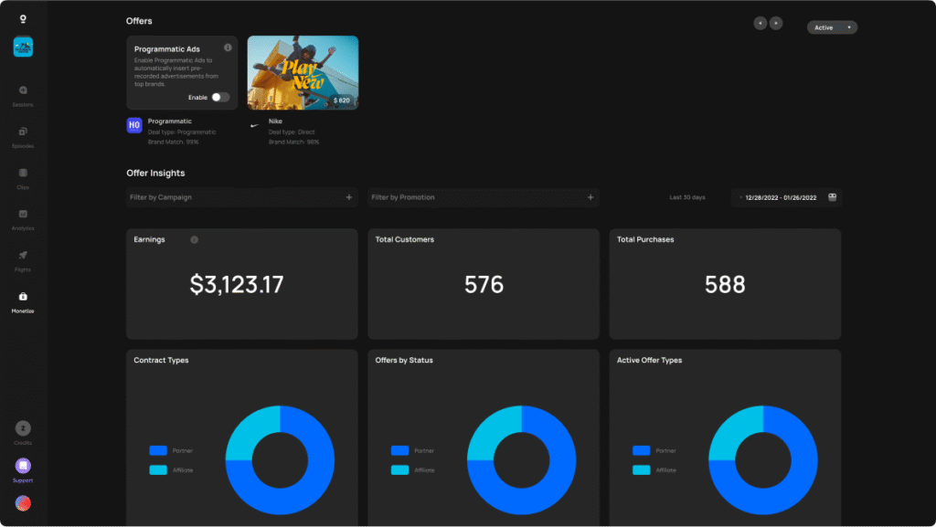Click the info icon on Programmatic Ads
The width and height of the screenshot is (936, 527).
tap(228, 47)
